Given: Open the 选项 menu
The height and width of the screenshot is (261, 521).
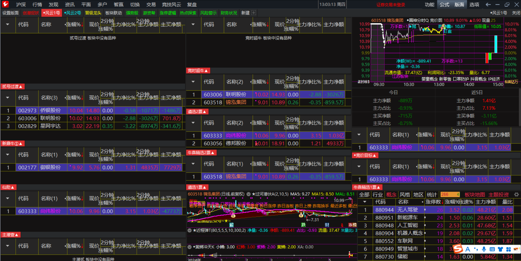Looking at the screenshot, I should point(474,5).
